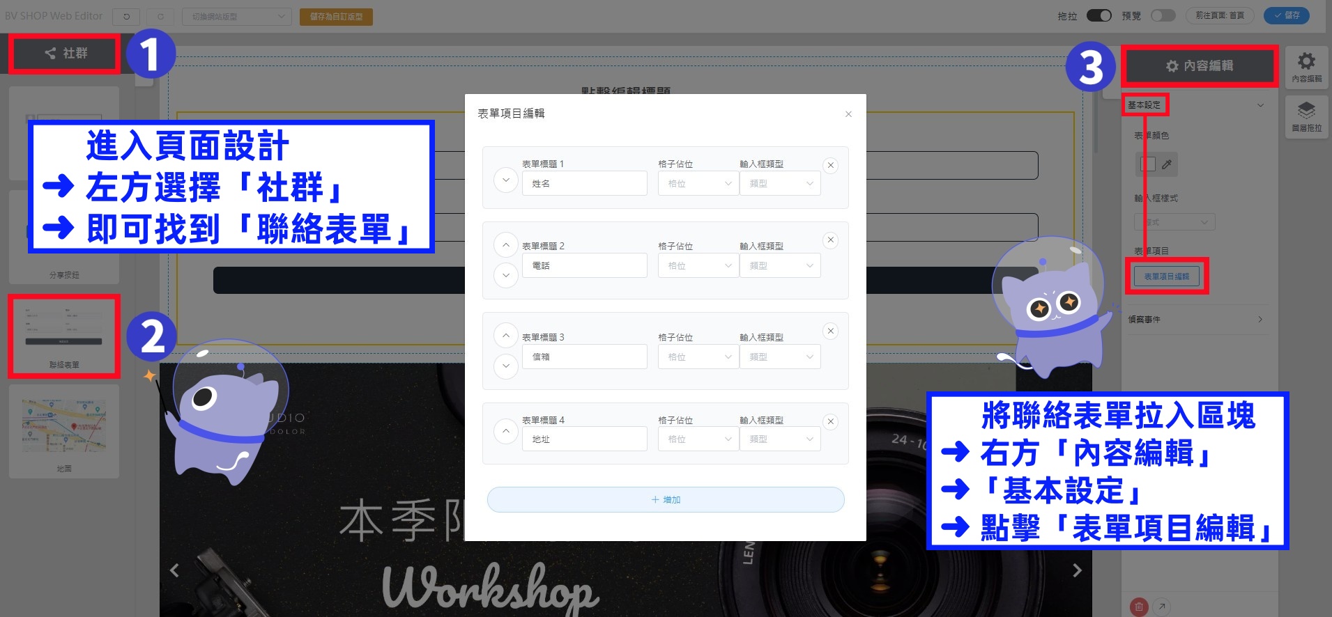Click the eyedropper icon beside form color
Viewport: 1332px width, 617px height.
pyautogui.click(x=1167, y=164)
